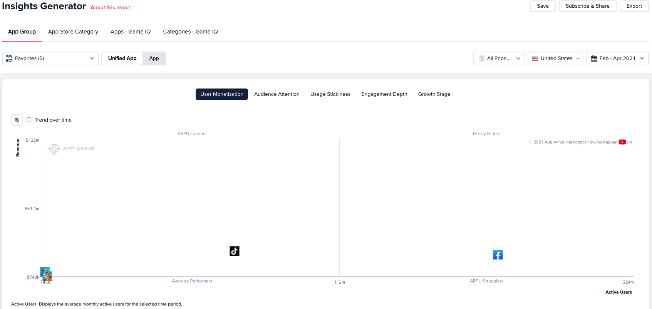The width and height of the screenshot is (652, 309).
Task: Click the Insights Generator page title
Action: tap(44, 6)
